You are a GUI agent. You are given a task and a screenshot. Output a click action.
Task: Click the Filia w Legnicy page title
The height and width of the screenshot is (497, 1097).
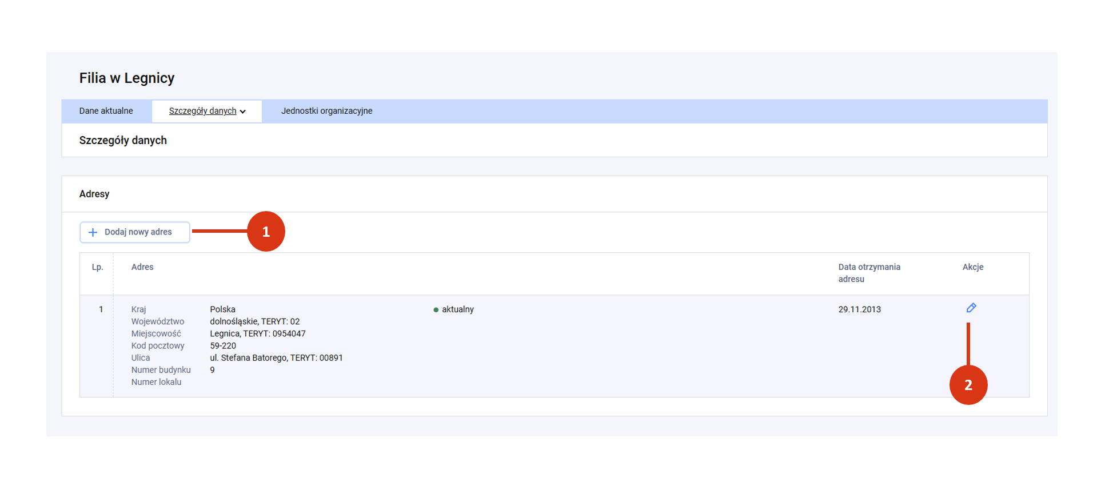click(x=127, y=78)
